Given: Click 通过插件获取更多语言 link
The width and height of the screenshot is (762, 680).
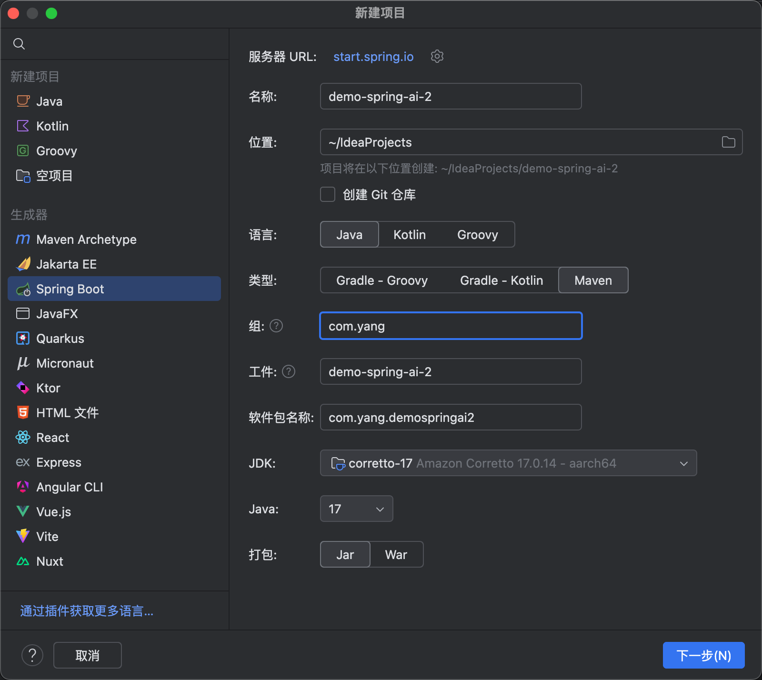Looking at the screenshot, I should point(87,611).
